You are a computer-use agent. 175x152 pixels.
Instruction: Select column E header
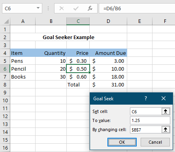click(x=139, y=21)
